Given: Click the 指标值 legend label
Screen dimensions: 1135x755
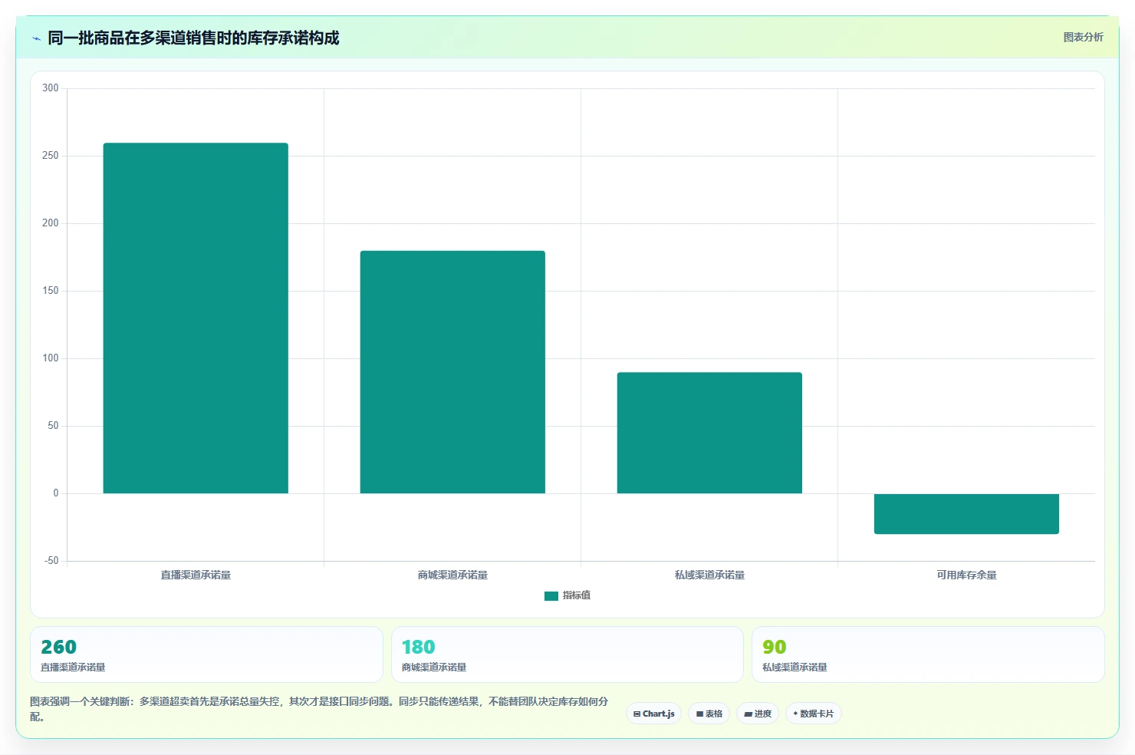Looking at the screenshot, I should click(x=577, y=595).
